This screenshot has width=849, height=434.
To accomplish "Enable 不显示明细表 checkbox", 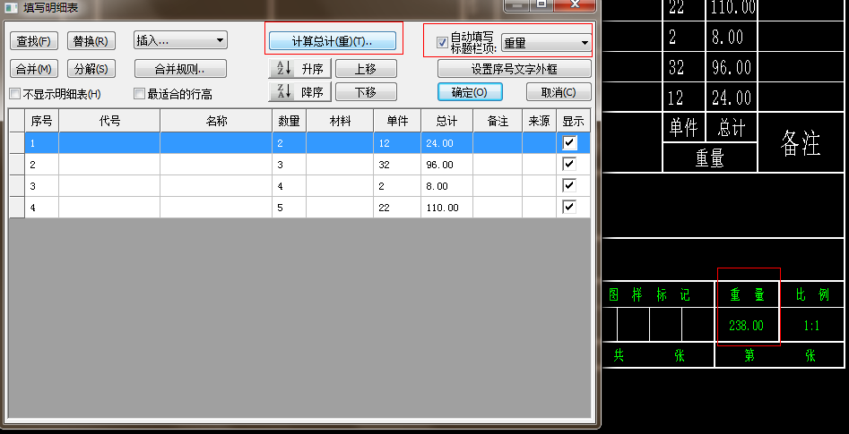I will coord(15,94).
